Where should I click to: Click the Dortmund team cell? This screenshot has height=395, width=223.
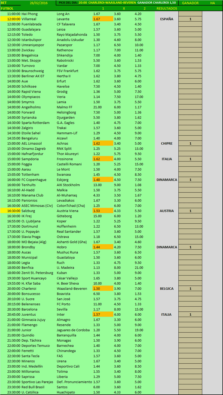pos(30,226)
